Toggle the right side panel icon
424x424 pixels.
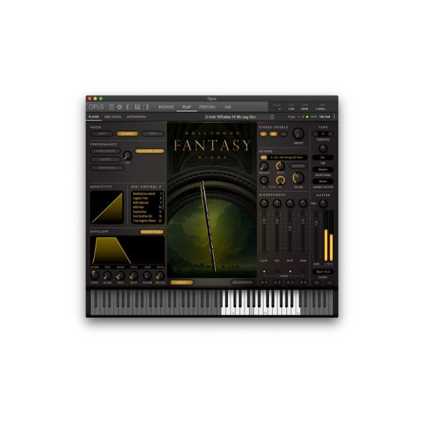[146, 107]
